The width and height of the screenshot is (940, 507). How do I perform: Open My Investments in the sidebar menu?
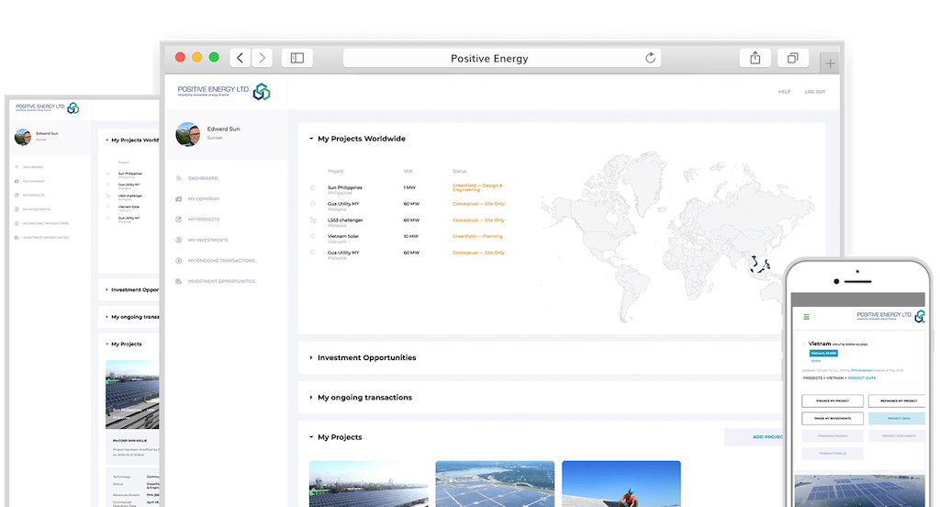[207, 240]
